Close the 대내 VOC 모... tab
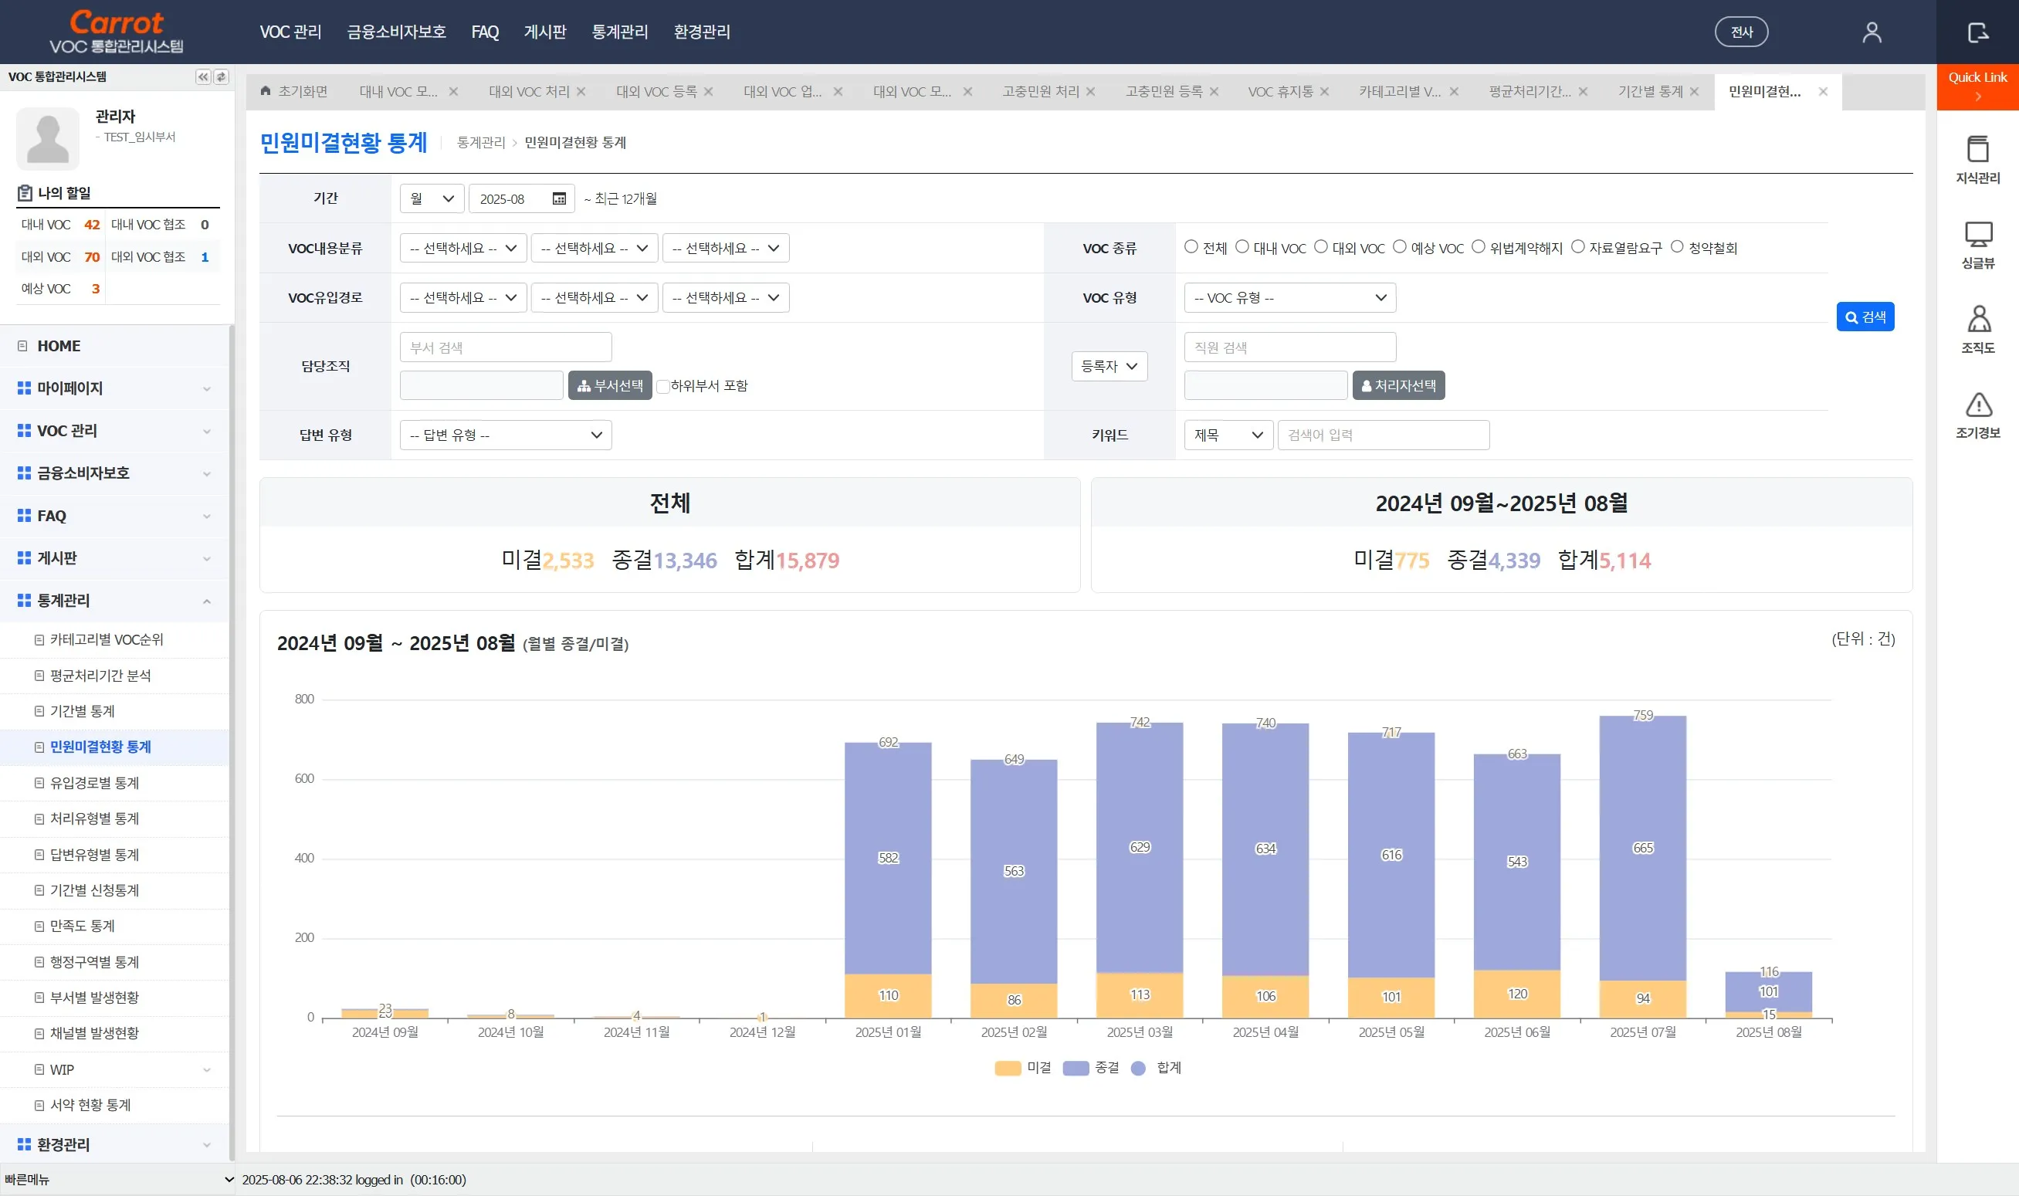Image resolution: width=2019 pixels, height=1196 pixels. [453, 92]
